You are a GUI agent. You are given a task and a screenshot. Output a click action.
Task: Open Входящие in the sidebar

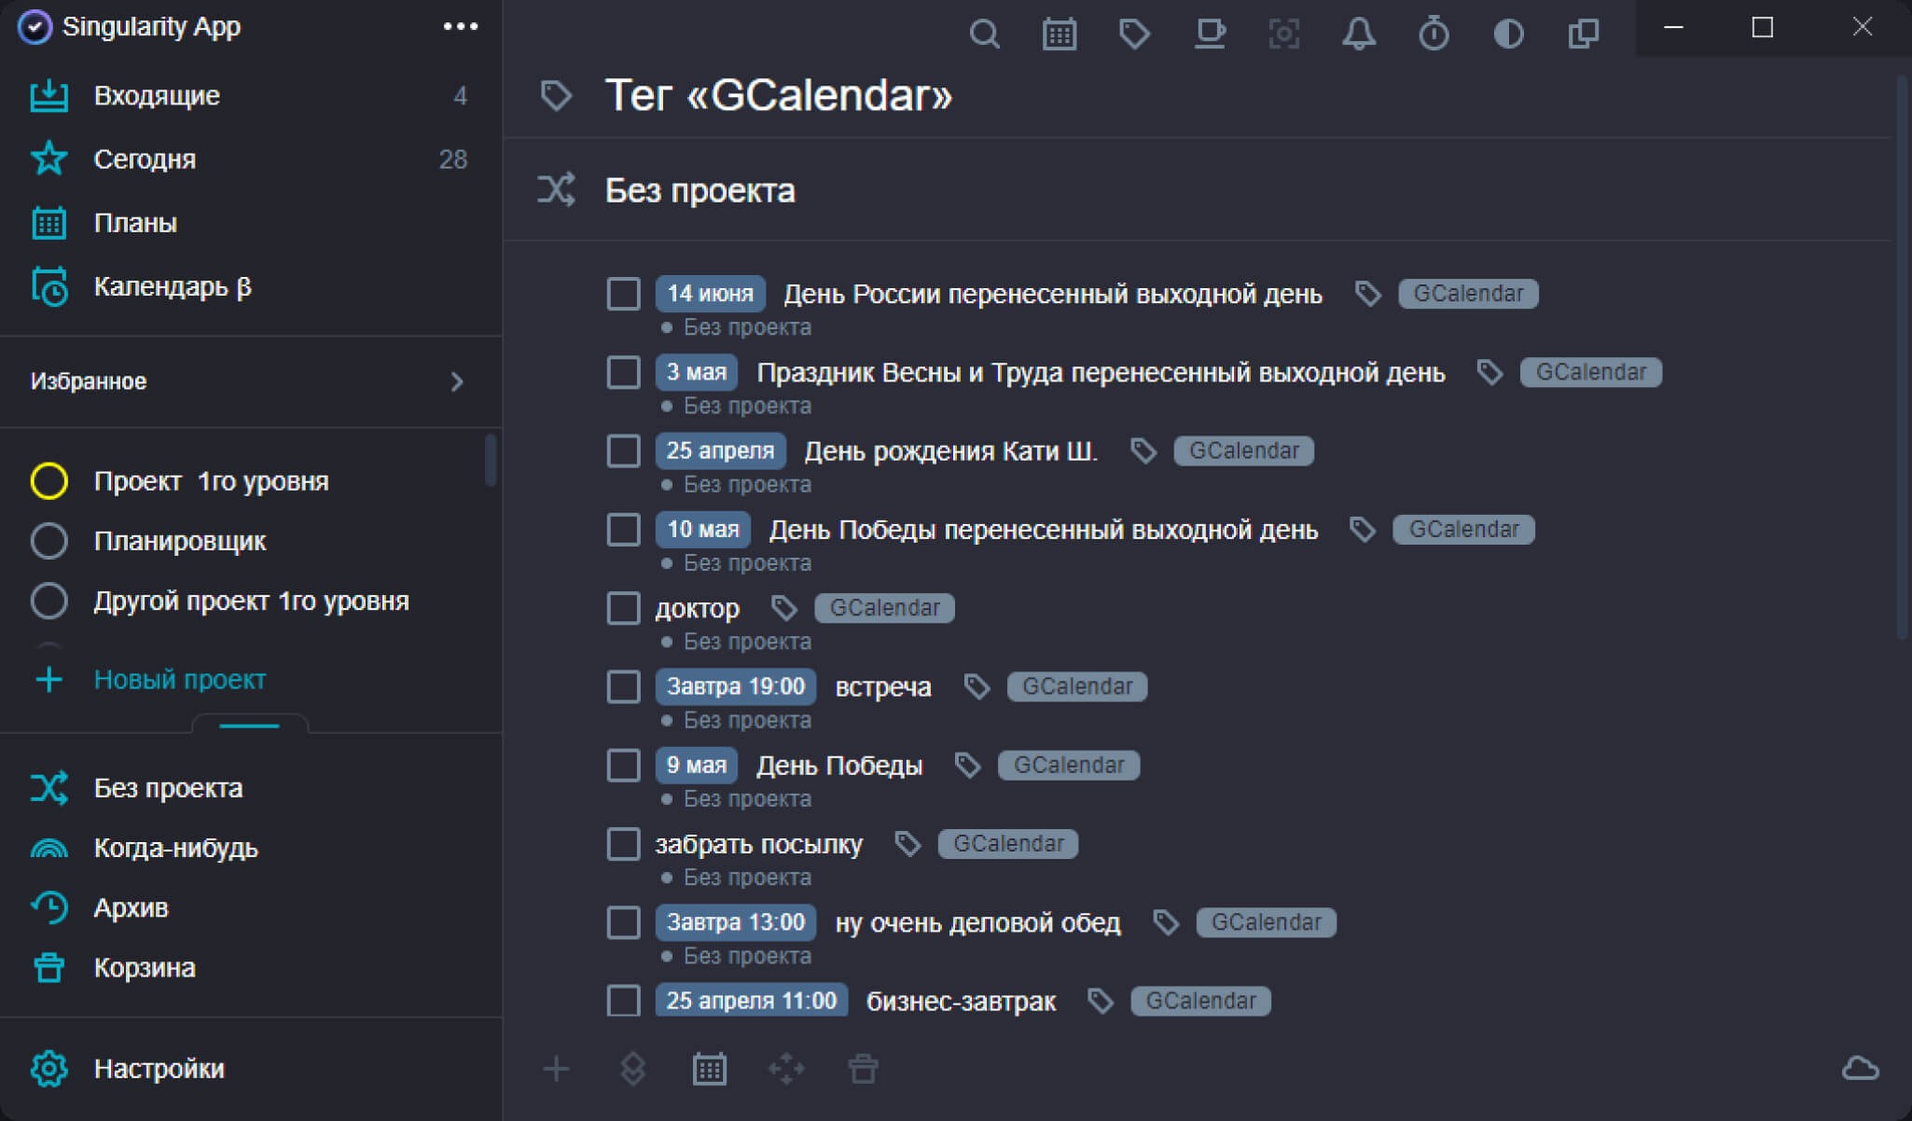pyautogui.click(x=157, y=96)
